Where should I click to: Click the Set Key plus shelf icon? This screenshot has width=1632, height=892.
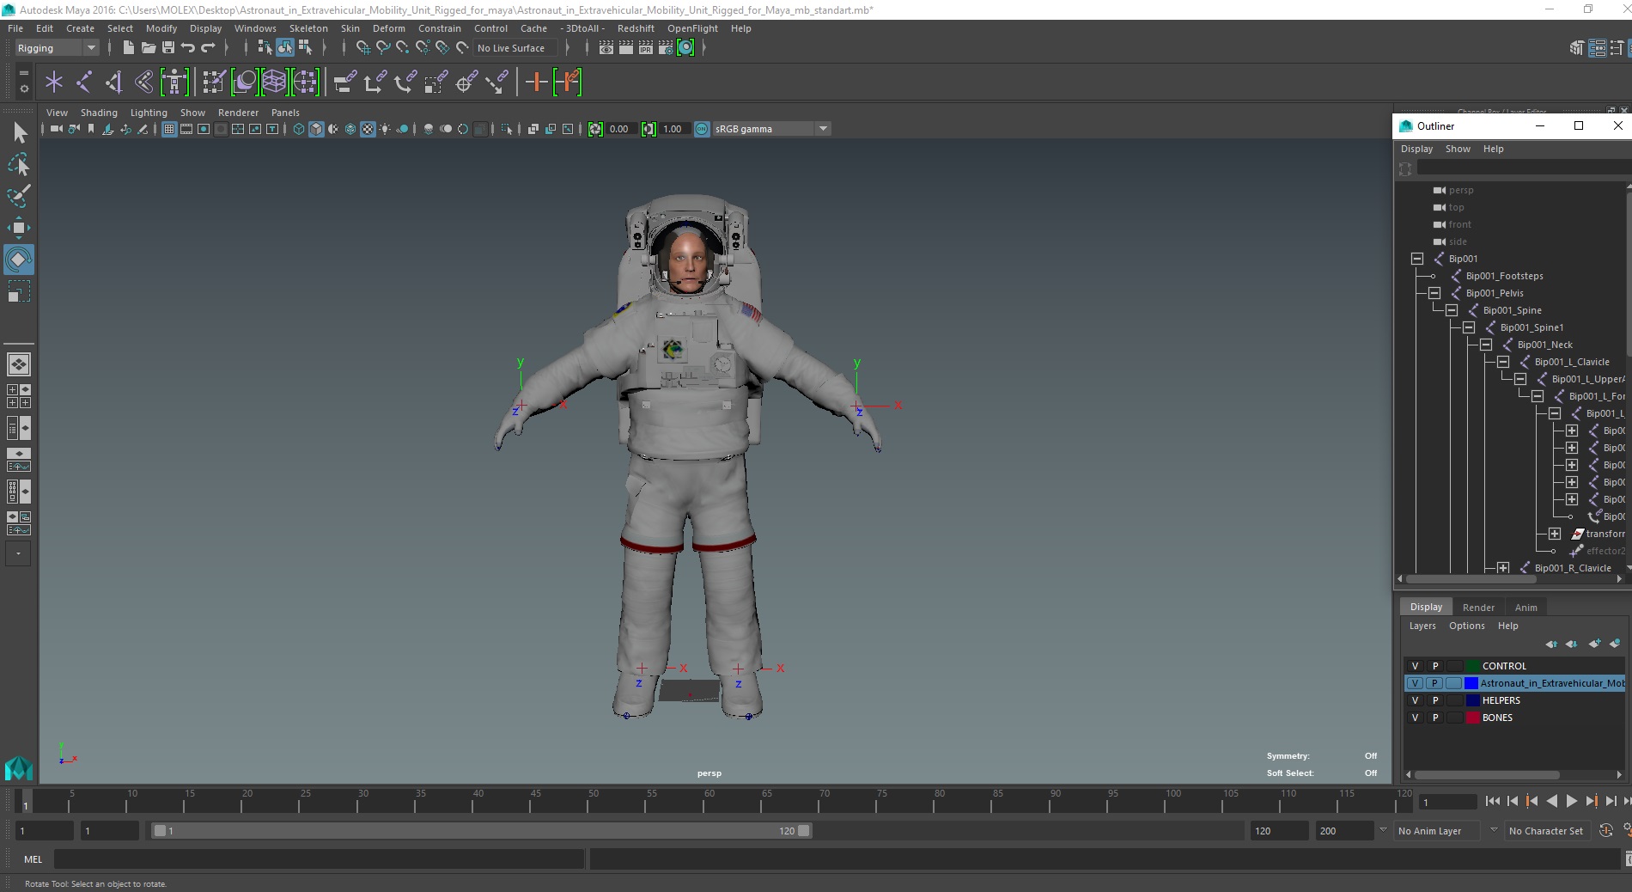(536, 82)
